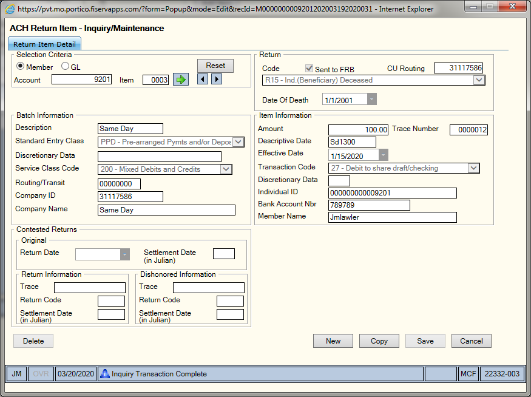Viewport: 531px width, 397px height.
Task: Click the Reset button
Action: coord(215,66)
